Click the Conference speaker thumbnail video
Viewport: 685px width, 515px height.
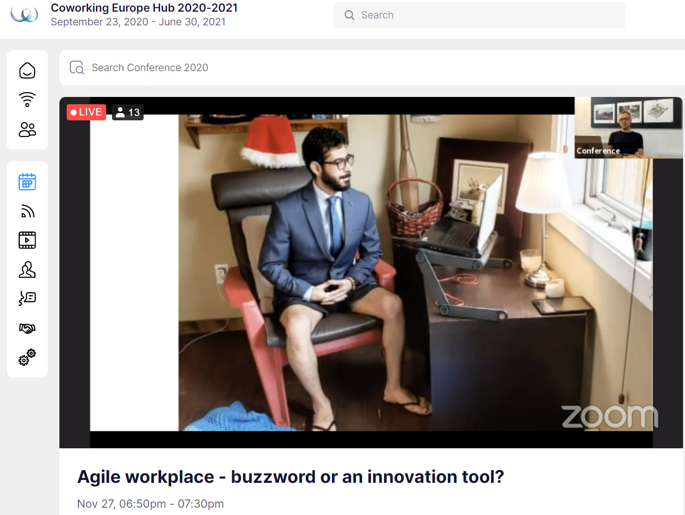629,128
